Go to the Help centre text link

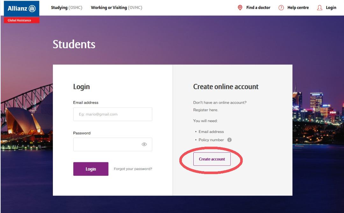pyautogui.click(x=298, y=8)
